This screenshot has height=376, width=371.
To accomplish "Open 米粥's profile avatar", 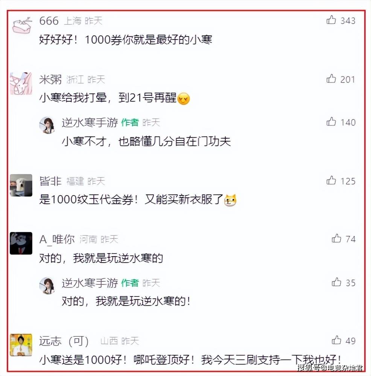I will click(21, 83).
